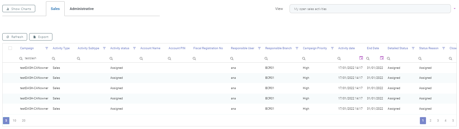The width and height of the screenshot is (459, 129).
Task: Click the Show Charts button
Action: coord(19,9)
